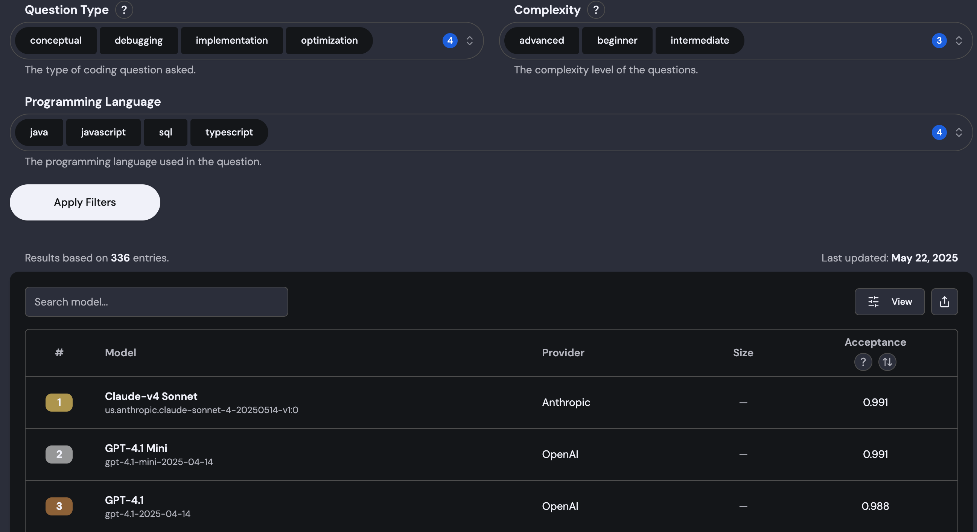Toggle the beginner complexity chip
The width and height of the screenshot is (977, 532).
pyautogui.click(x=618, y=41)
